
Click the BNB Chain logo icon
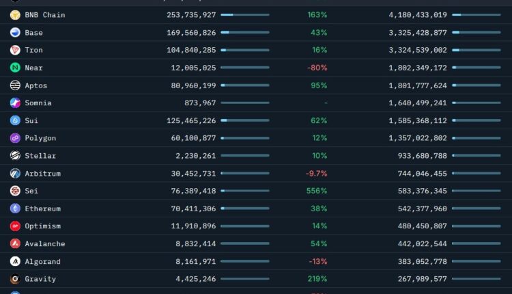pyautogui.click(x=15, y=14)
